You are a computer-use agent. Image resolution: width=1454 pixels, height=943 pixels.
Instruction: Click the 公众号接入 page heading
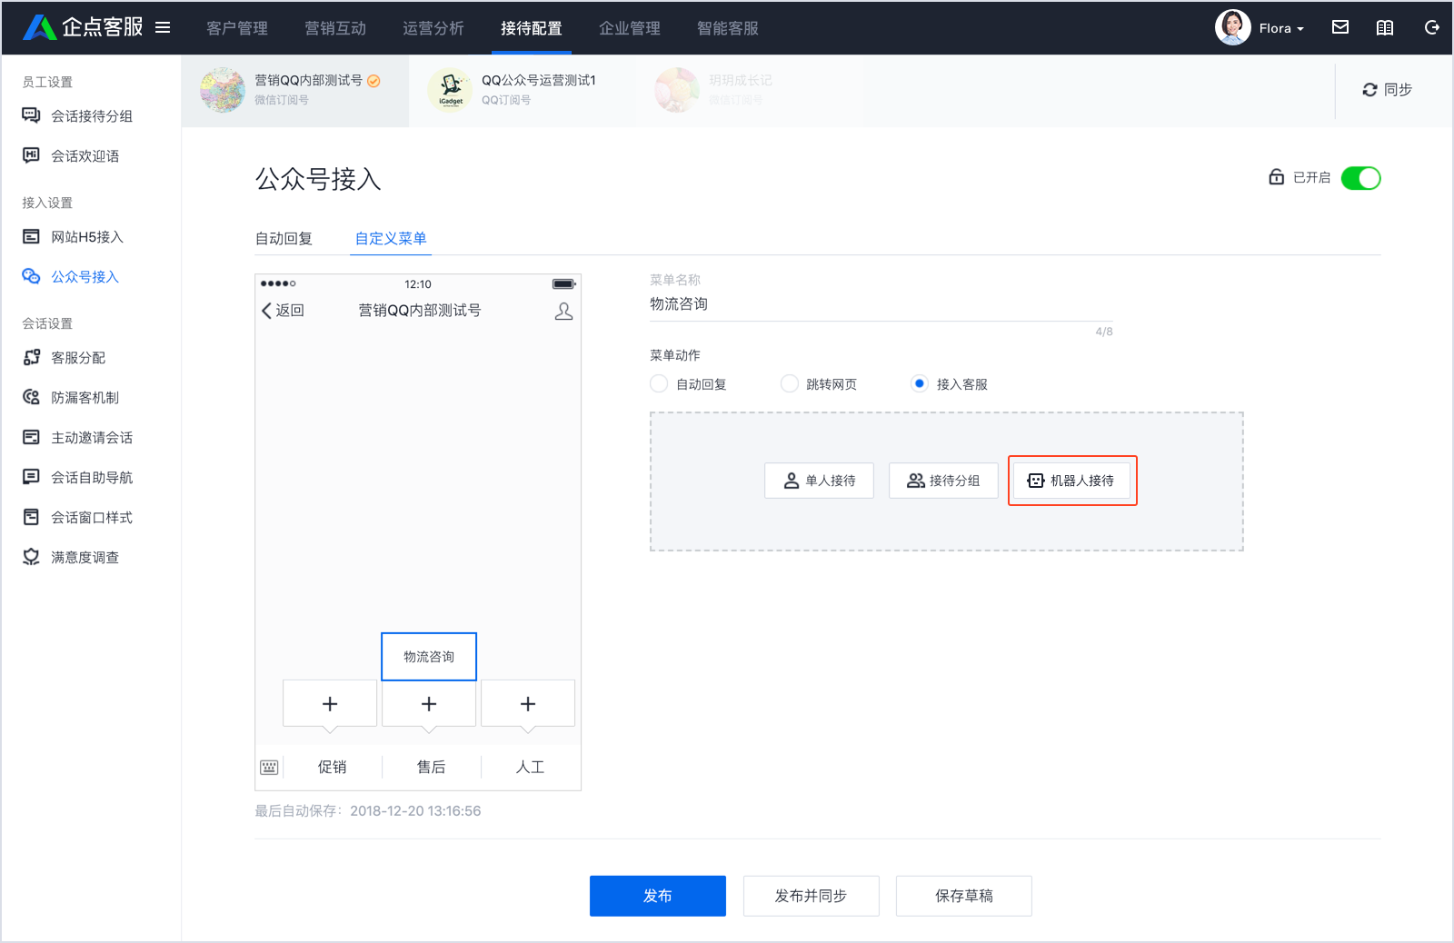coord(318,179)
